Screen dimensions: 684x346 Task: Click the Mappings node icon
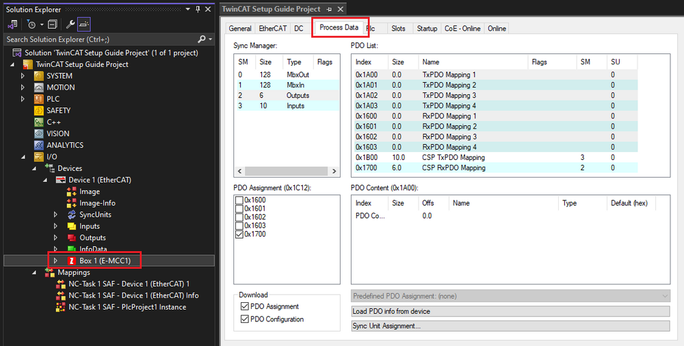click(50, 272)
